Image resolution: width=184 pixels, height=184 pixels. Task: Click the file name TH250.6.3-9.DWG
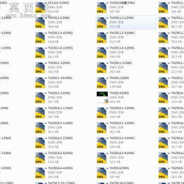pos(122,153)
